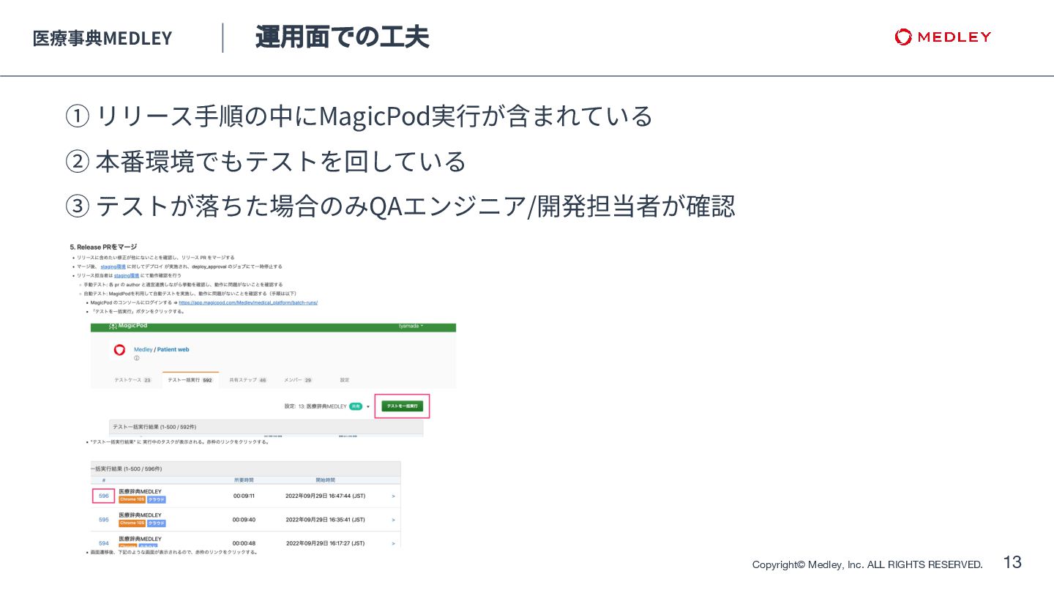
Task: Click bullet ② 本番環境でもテストを回している
Action: [266, 162]
